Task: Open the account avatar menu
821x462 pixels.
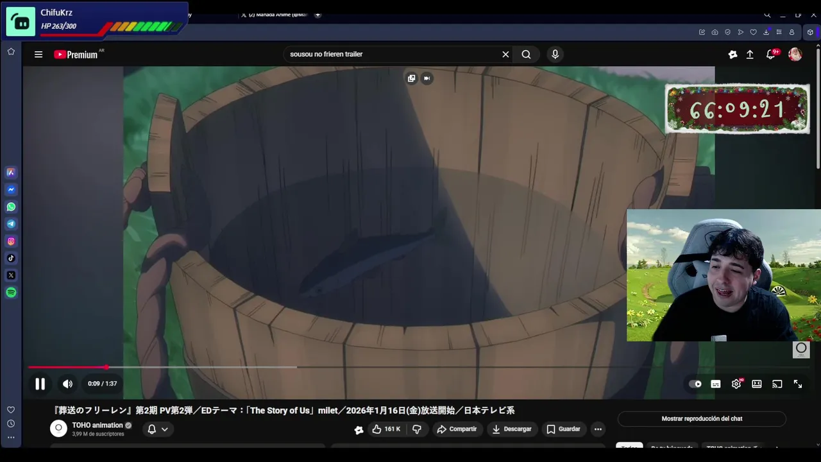Action: pos(795,55)
